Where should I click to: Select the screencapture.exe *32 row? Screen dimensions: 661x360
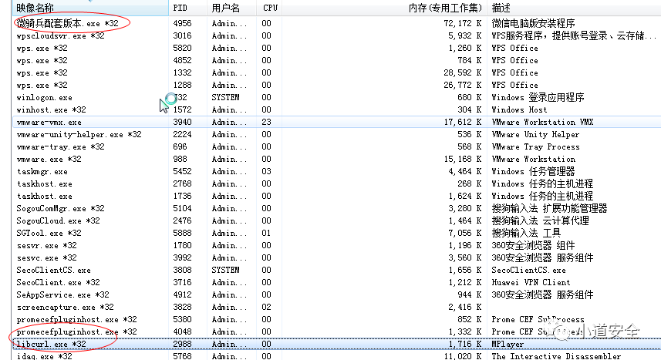pos(337,307)
